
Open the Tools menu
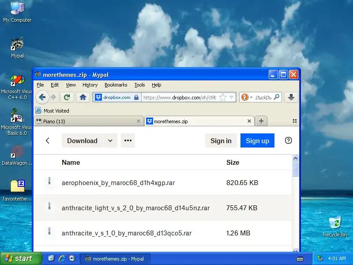tap(139, 85)
